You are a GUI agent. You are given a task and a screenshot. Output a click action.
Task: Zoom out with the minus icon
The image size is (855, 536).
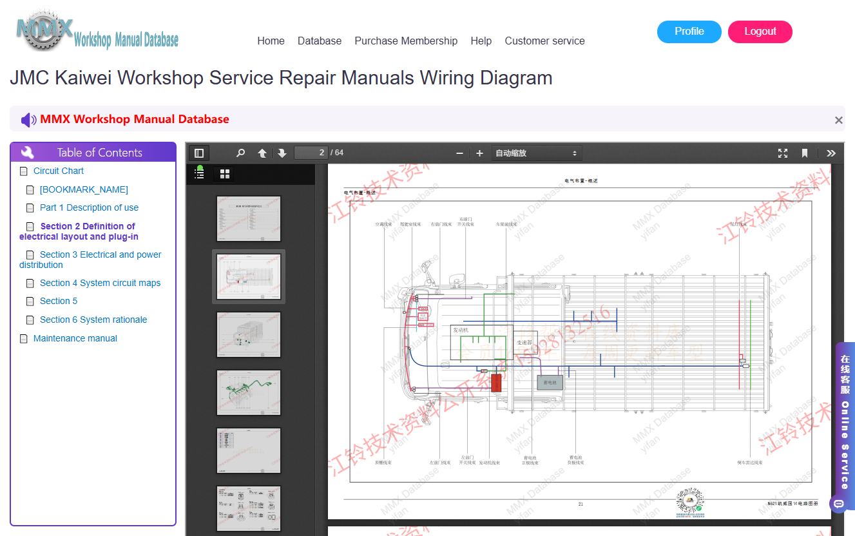point(459,153)
